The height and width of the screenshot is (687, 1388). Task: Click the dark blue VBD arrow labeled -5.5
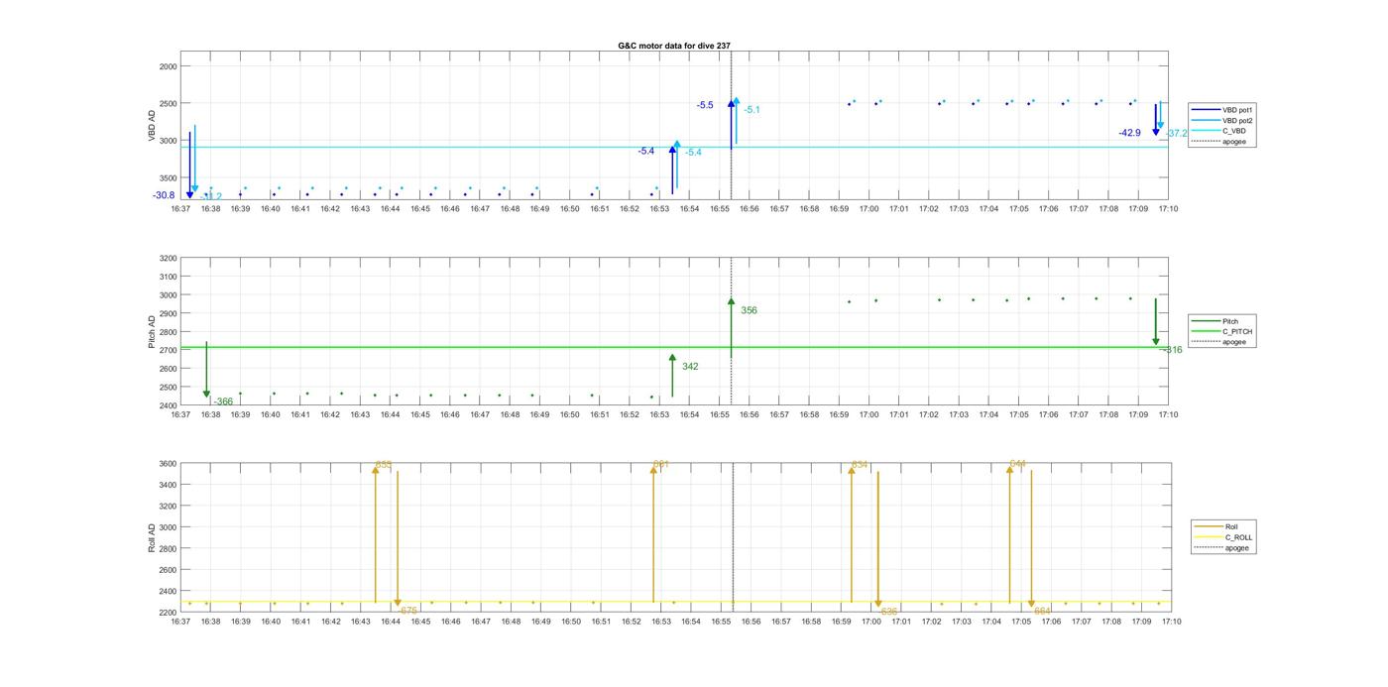coord(732,124)
